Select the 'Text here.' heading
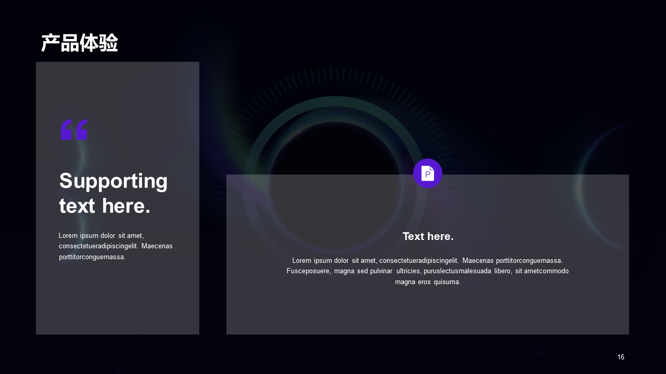Screen dimensions: 666x374 coord(428,236)
